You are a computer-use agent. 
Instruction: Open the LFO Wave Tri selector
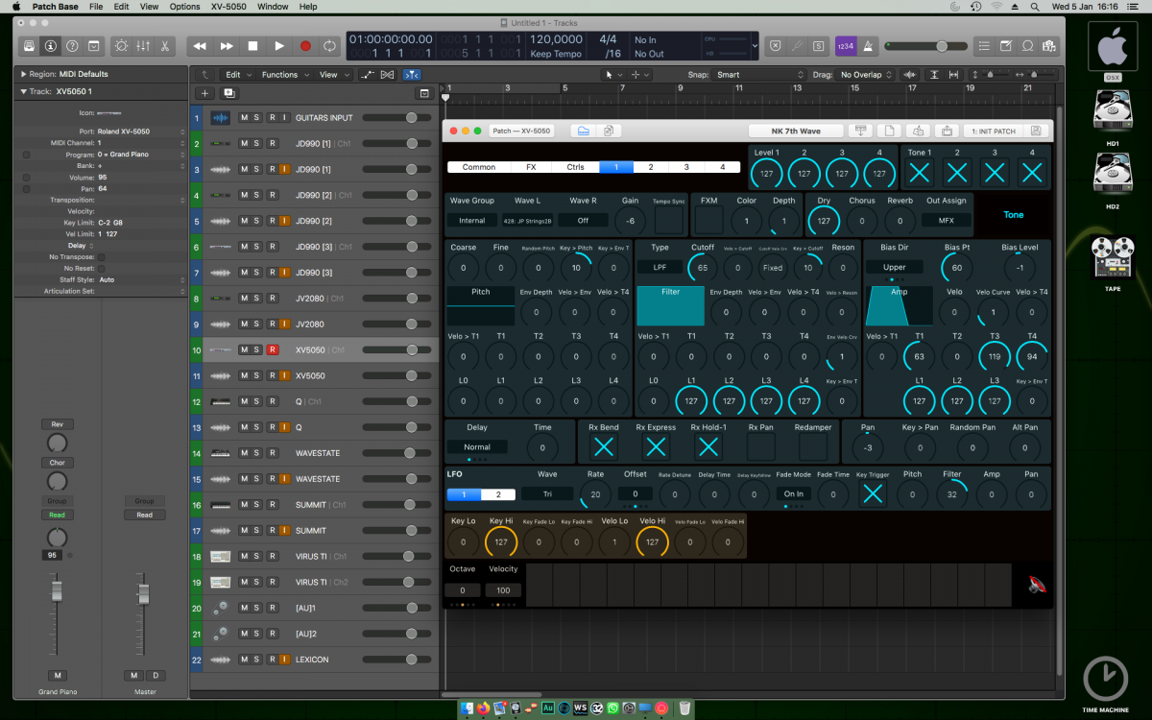coord(547,494)
